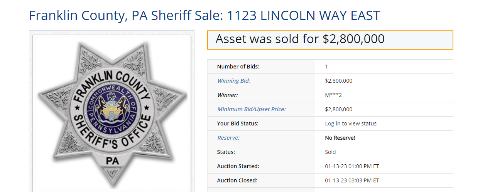The height and width of the screenshot is (192, 490).
Task: Open the "Reserve:" info link
Action: 228,138
